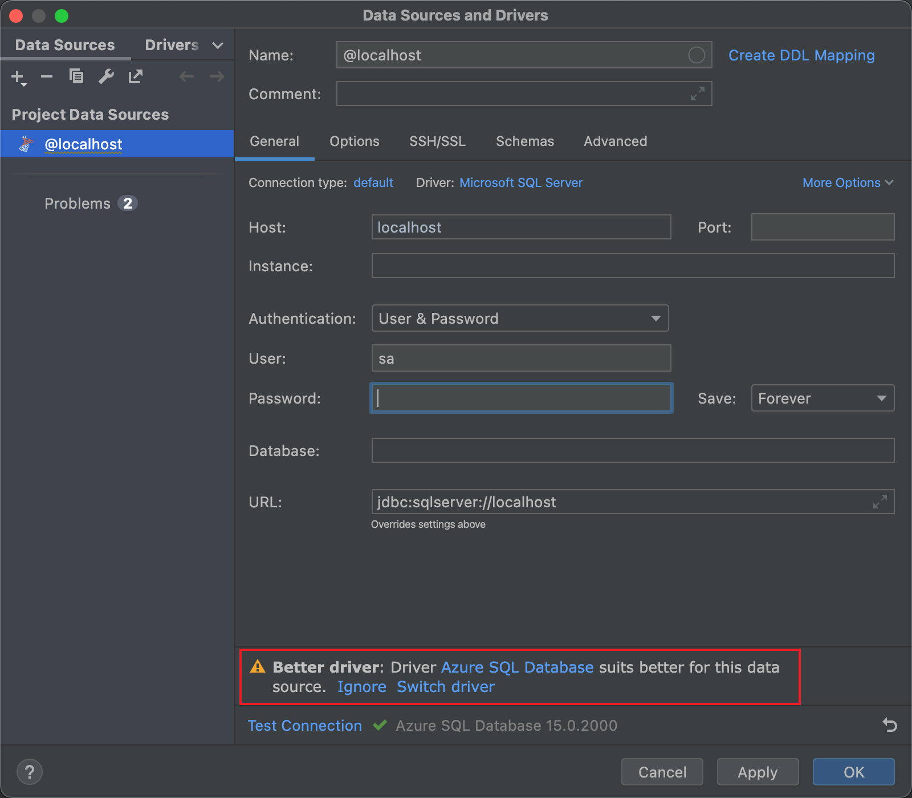912x798 pixels.
Task: Click the Instance input field
Action: tap(633, 266)
